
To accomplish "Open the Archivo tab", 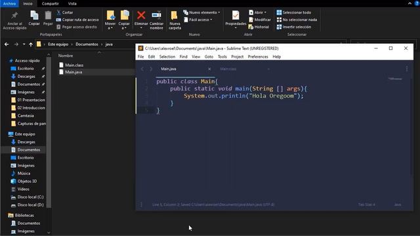I will coord(9,3).
